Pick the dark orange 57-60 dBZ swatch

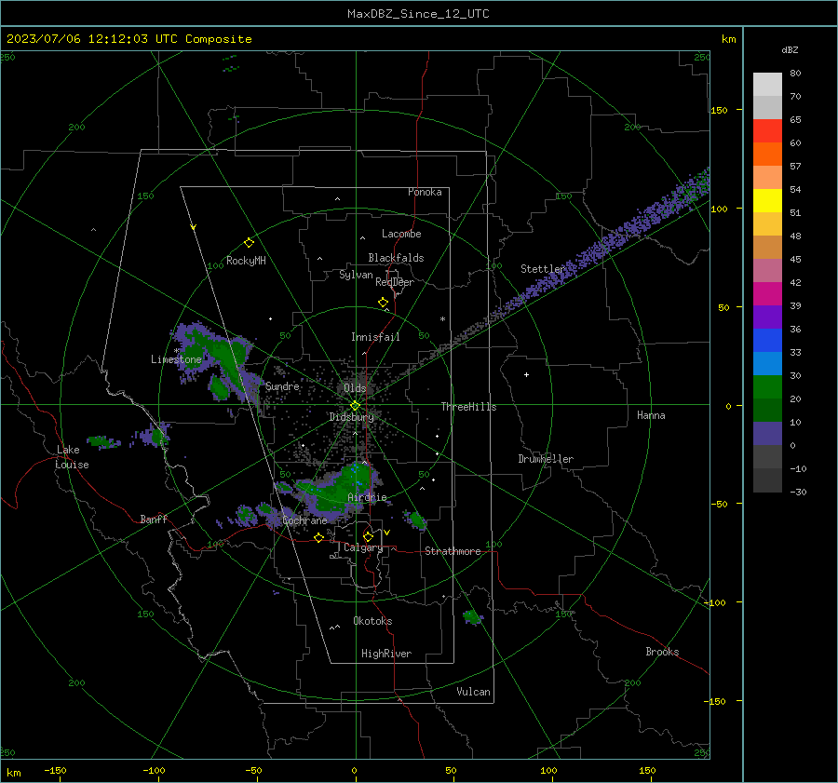[767, 155]
